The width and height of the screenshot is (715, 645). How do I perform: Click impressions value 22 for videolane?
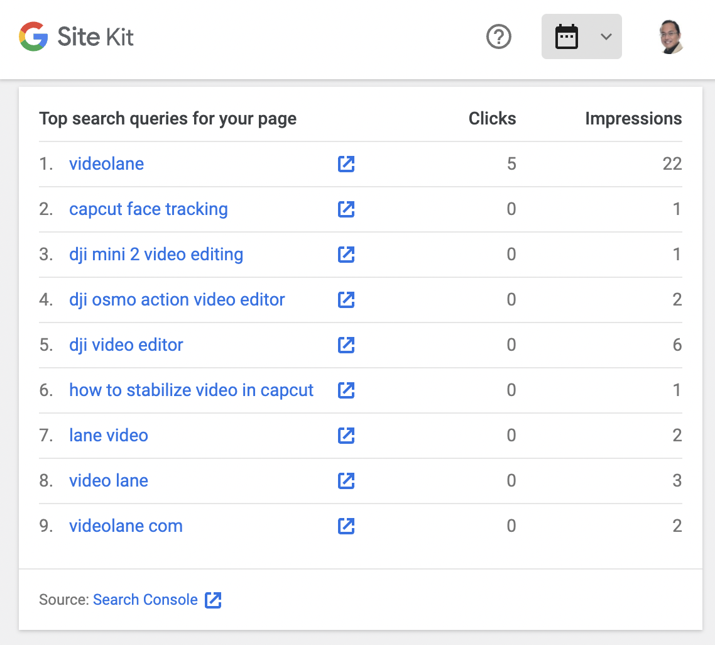coord(672,163)
